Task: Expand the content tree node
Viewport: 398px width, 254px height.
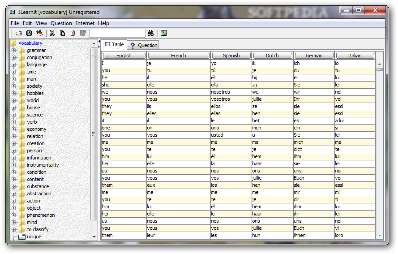Action: [x=14, y=179]
